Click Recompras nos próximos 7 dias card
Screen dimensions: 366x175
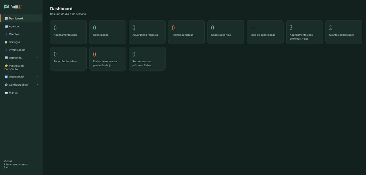click(147, 58)
